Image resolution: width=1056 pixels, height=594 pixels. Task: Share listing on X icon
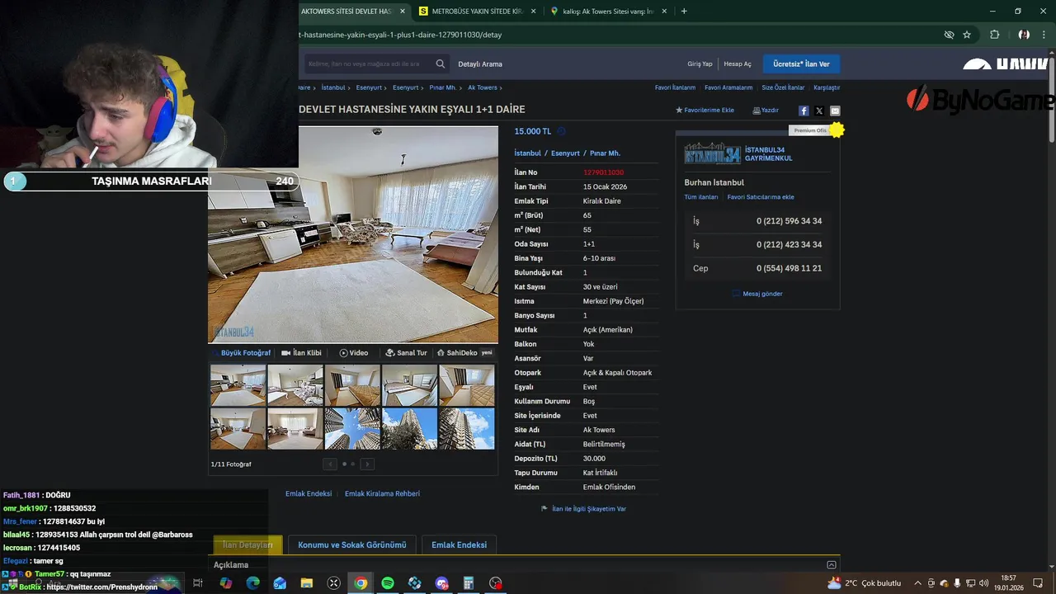pyautogui.click(x=819, y=111)
